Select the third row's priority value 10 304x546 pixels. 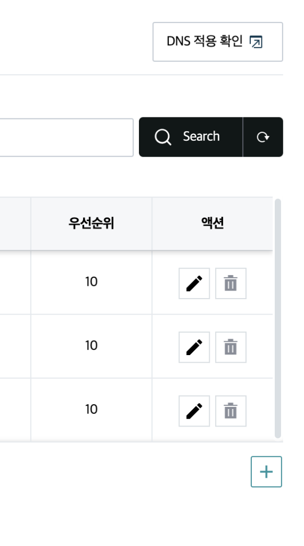click(91, 409)
